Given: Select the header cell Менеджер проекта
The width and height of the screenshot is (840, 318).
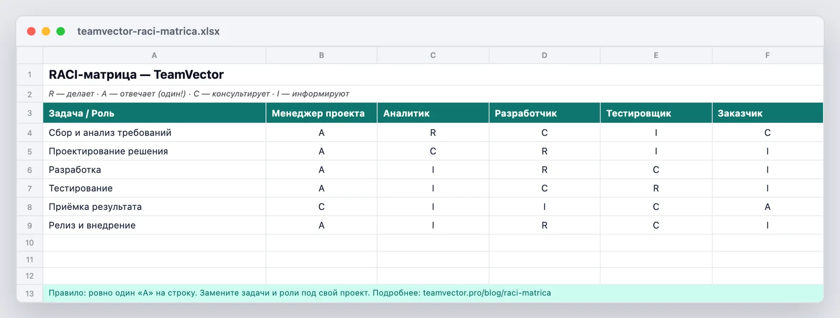Looking at the screenshot, I should (321, 113).
